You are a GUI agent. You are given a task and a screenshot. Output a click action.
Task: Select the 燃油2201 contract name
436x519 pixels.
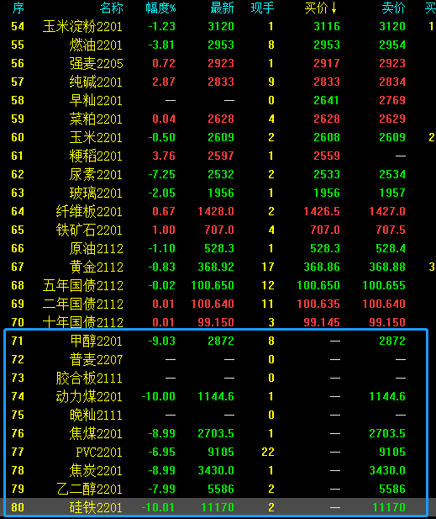click(96, 45)
